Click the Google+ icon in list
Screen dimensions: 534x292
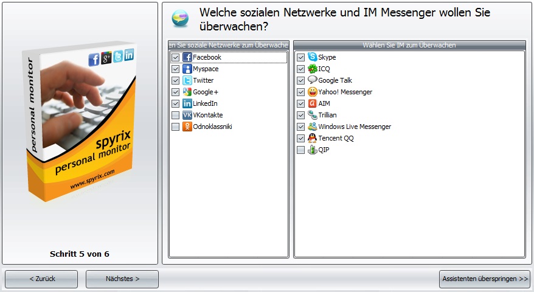pyautogui.click(x=187, y=92)
